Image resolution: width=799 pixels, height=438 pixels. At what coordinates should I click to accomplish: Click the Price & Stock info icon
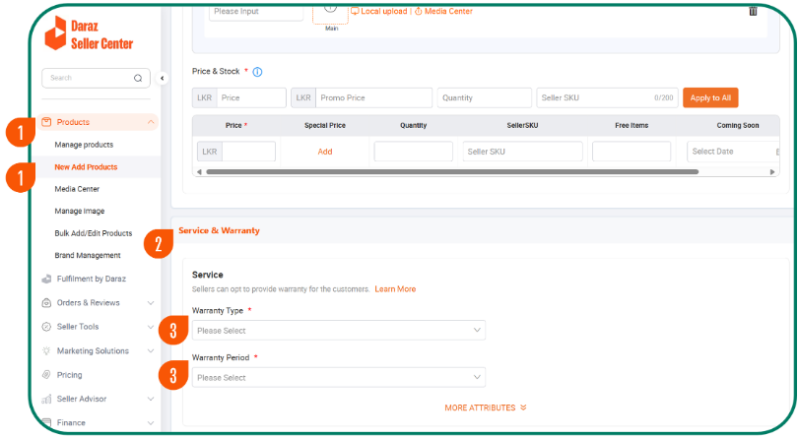click(257, 72)
